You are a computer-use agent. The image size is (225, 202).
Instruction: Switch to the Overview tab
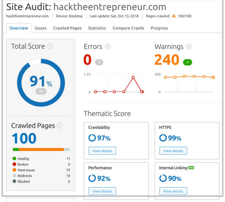click(19, 28)
